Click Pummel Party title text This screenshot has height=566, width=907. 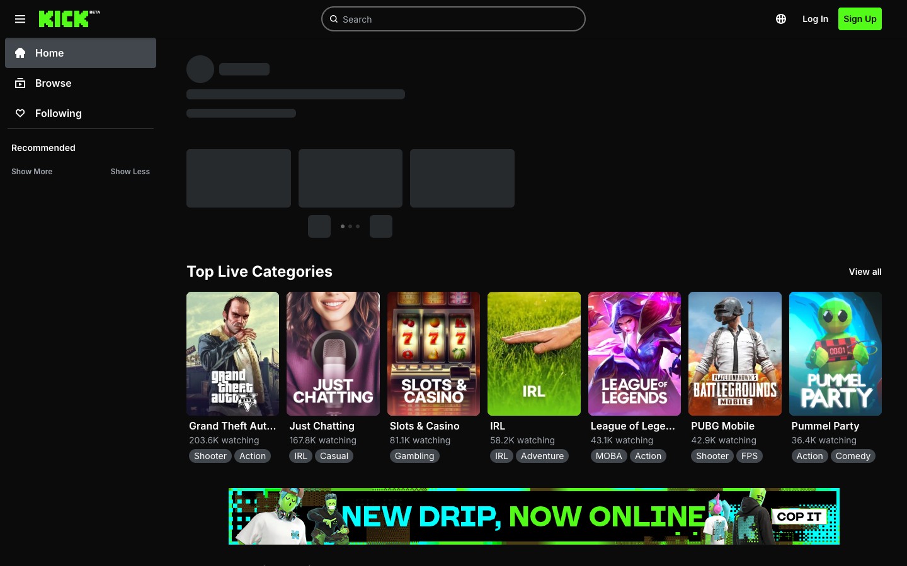[825, 426]
